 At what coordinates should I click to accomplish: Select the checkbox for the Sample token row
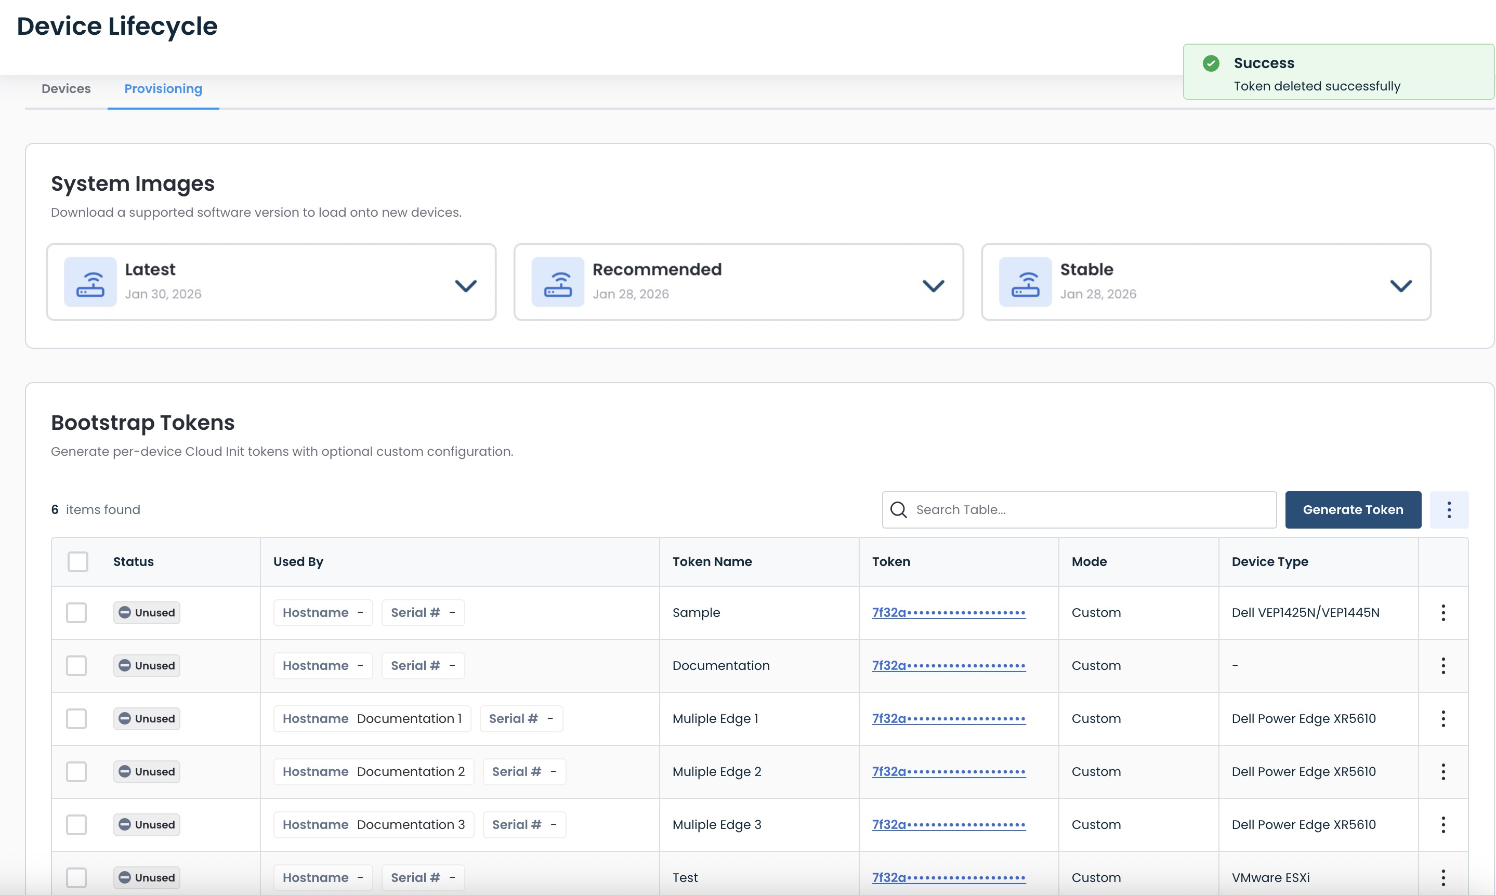pos(76,612)
